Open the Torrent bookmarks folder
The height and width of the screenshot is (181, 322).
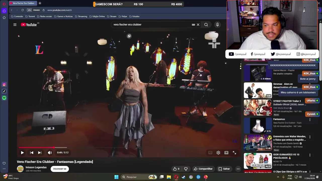coord(30,16)
